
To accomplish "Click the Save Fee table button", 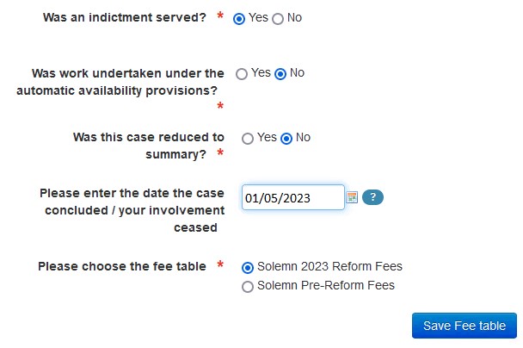I will [x=465, y=326].
